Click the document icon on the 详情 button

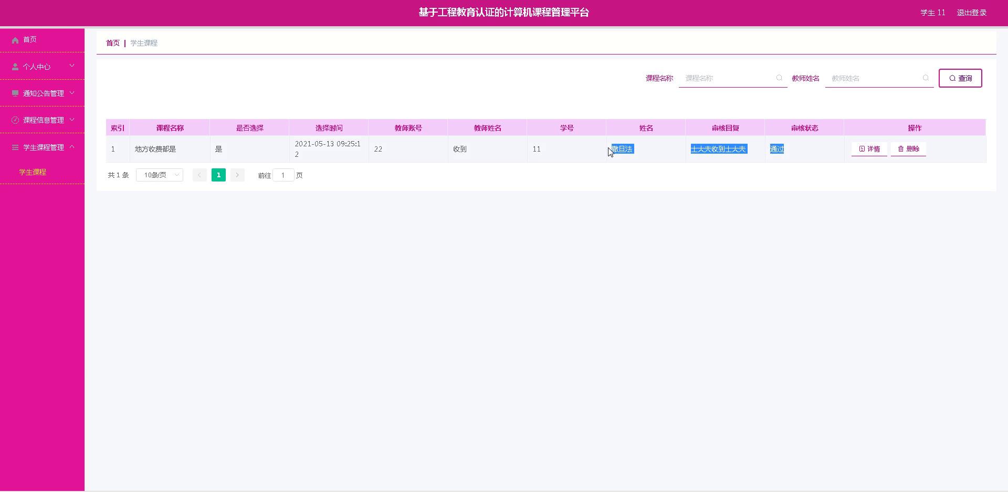[x=862, y=149]
